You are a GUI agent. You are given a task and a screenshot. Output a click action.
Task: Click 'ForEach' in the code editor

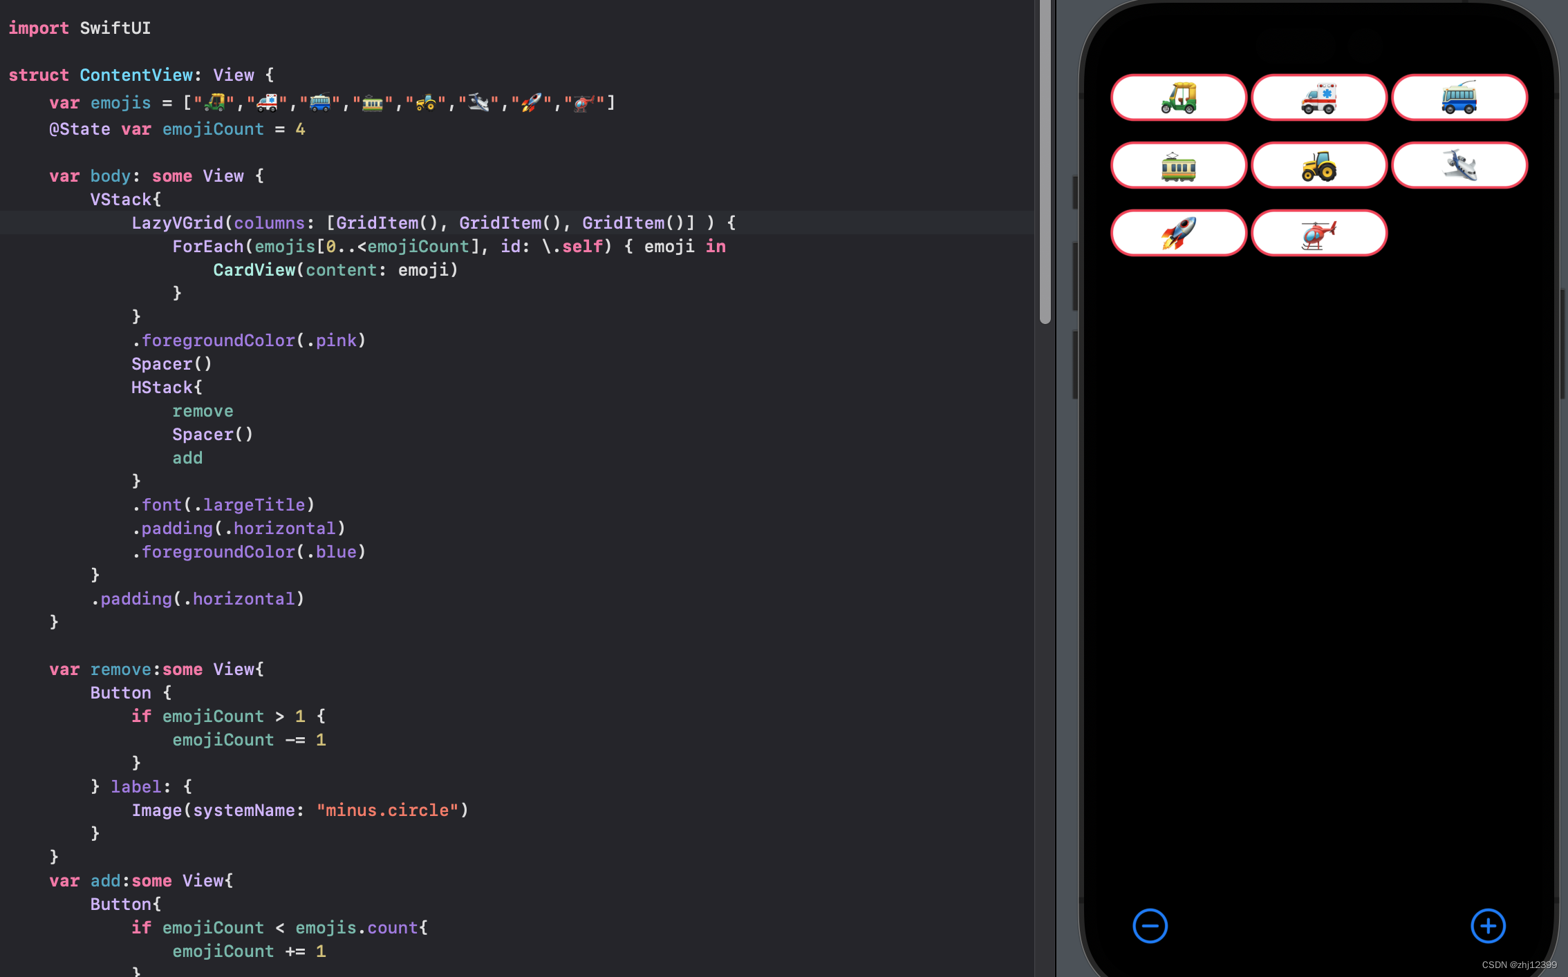coord(207,246)
